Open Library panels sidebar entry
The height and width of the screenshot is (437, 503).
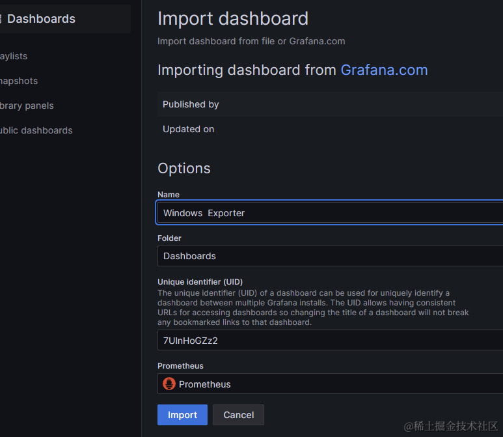[27, 106]
